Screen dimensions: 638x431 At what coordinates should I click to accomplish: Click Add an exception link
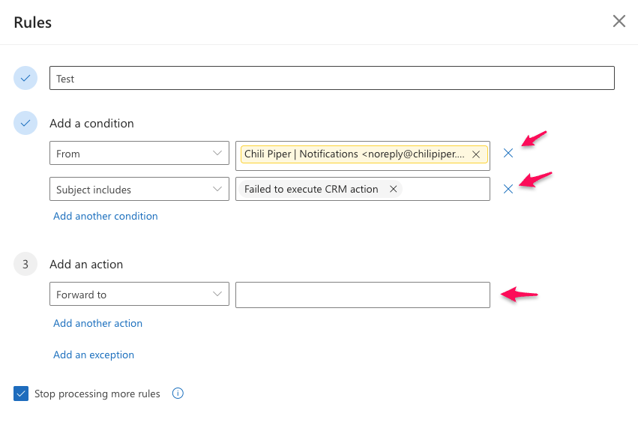click(x=94, y=355)
